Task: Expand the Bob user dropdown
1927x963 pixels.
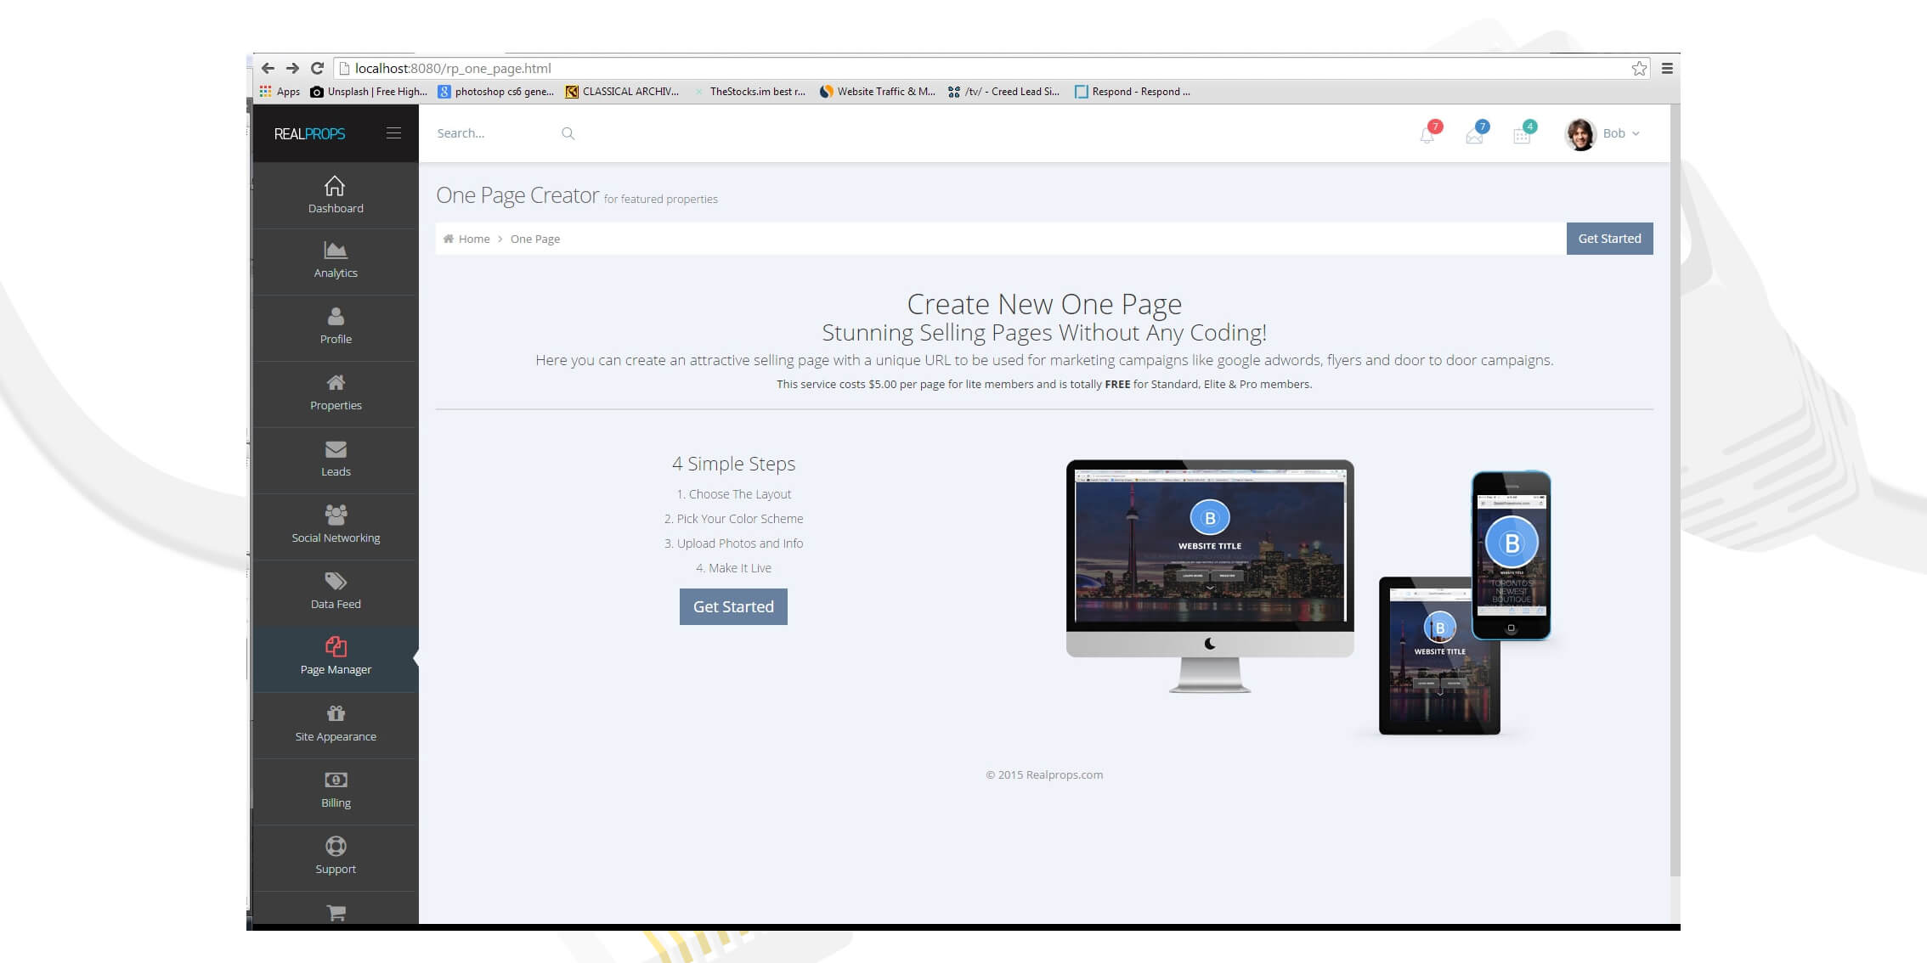Action: coord(1620,133)
